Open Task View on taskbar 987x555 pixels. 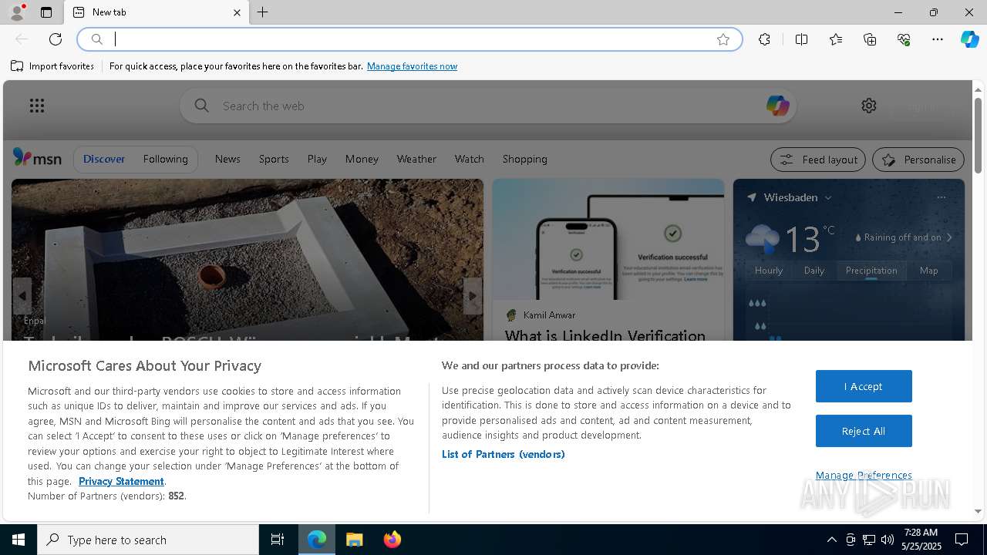[x=278, y=540]
